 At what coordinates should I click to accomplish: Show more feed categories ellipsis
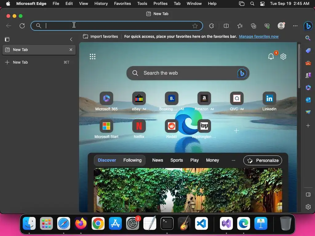(x=233, y=160)
